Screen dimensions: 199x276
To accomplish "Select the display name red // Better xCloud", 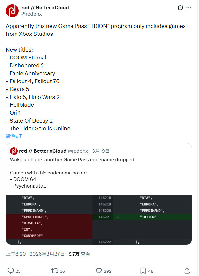I will (45, 7).
